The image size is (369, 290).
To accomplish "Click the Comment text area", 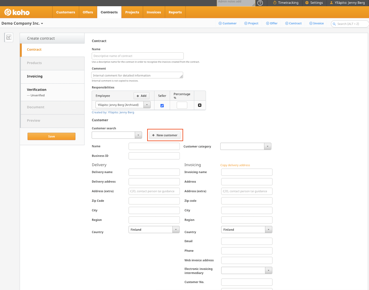I will (x=137, y=75).
